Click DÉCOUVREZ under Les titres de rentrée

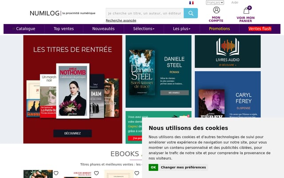pos(72,133)
